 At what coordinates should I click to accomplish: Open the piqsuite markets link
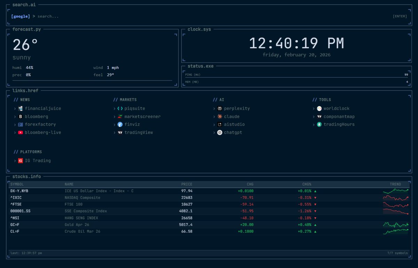[x=135, y=109]
